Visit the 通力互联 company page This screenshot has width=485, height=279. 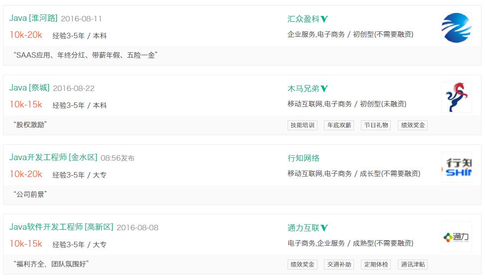coord(303,228)
